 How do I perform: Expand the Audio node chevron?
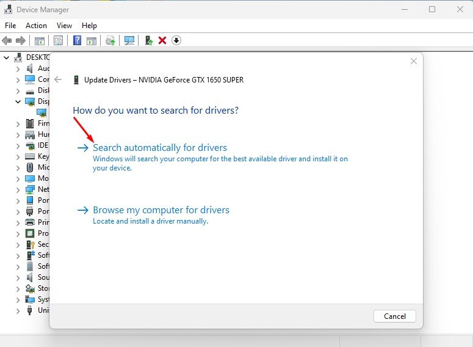pyautogui.click(x=18, y=69)
